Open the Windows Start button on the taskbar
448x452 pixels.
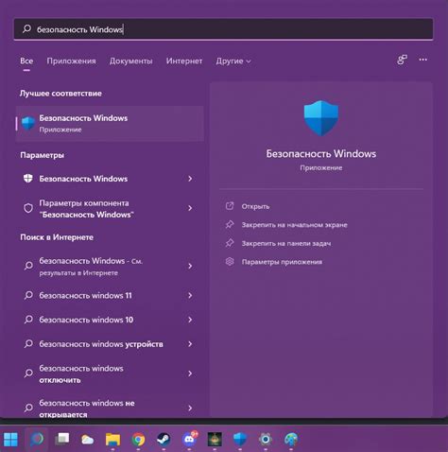coord(11,439)
